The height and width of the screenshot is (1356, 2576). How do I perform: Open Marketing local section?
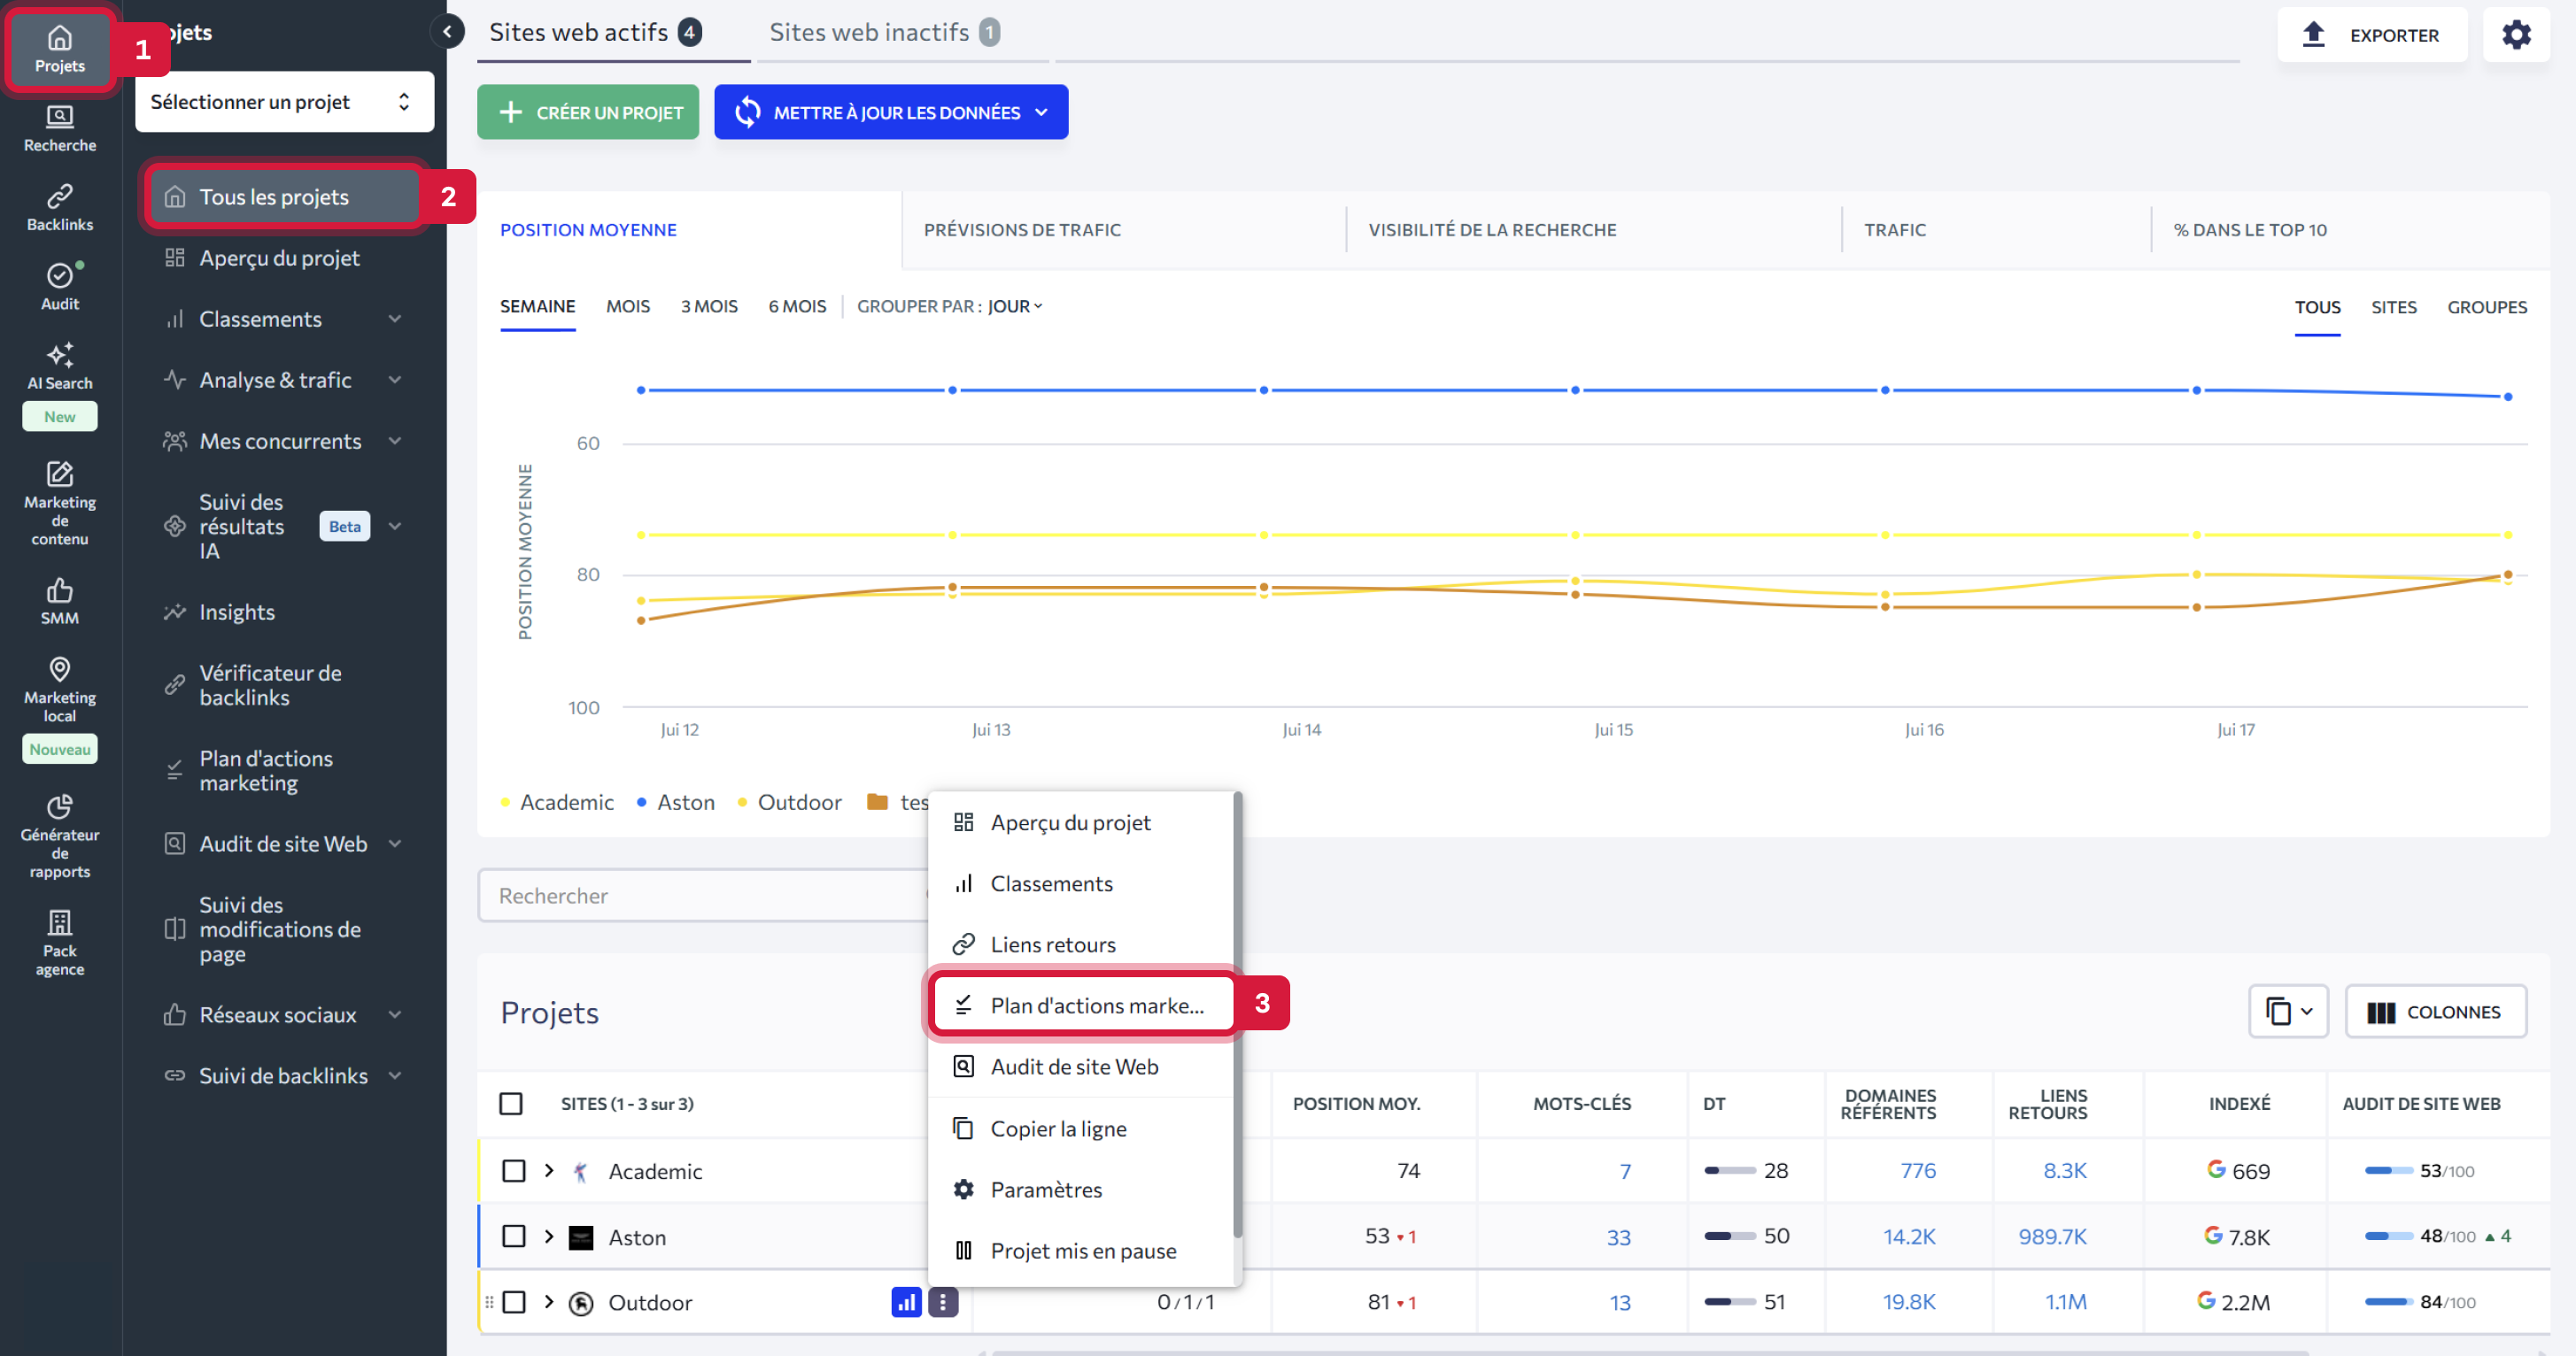pyautogui.click(x=60, y=690)
